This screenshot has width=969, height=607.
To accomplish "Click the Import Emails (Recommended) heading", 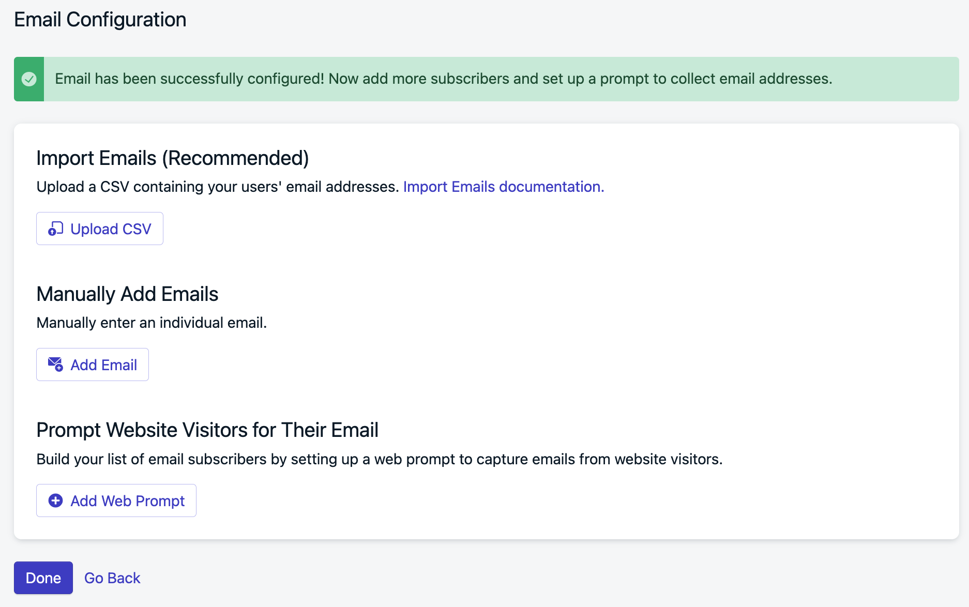I will [x=173, y=158].
